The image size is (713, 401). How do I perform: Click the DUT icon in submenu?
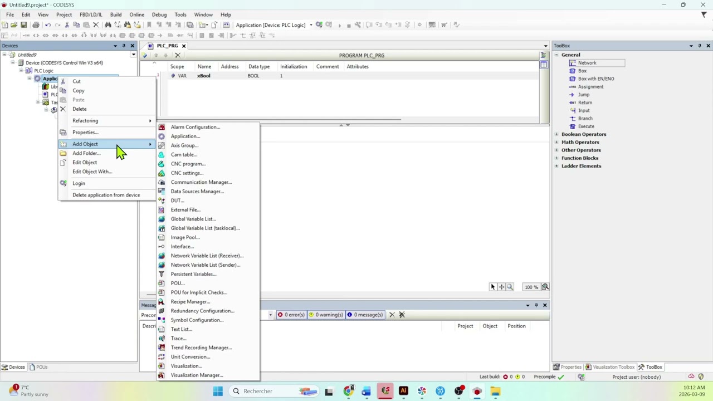point(162,200)
